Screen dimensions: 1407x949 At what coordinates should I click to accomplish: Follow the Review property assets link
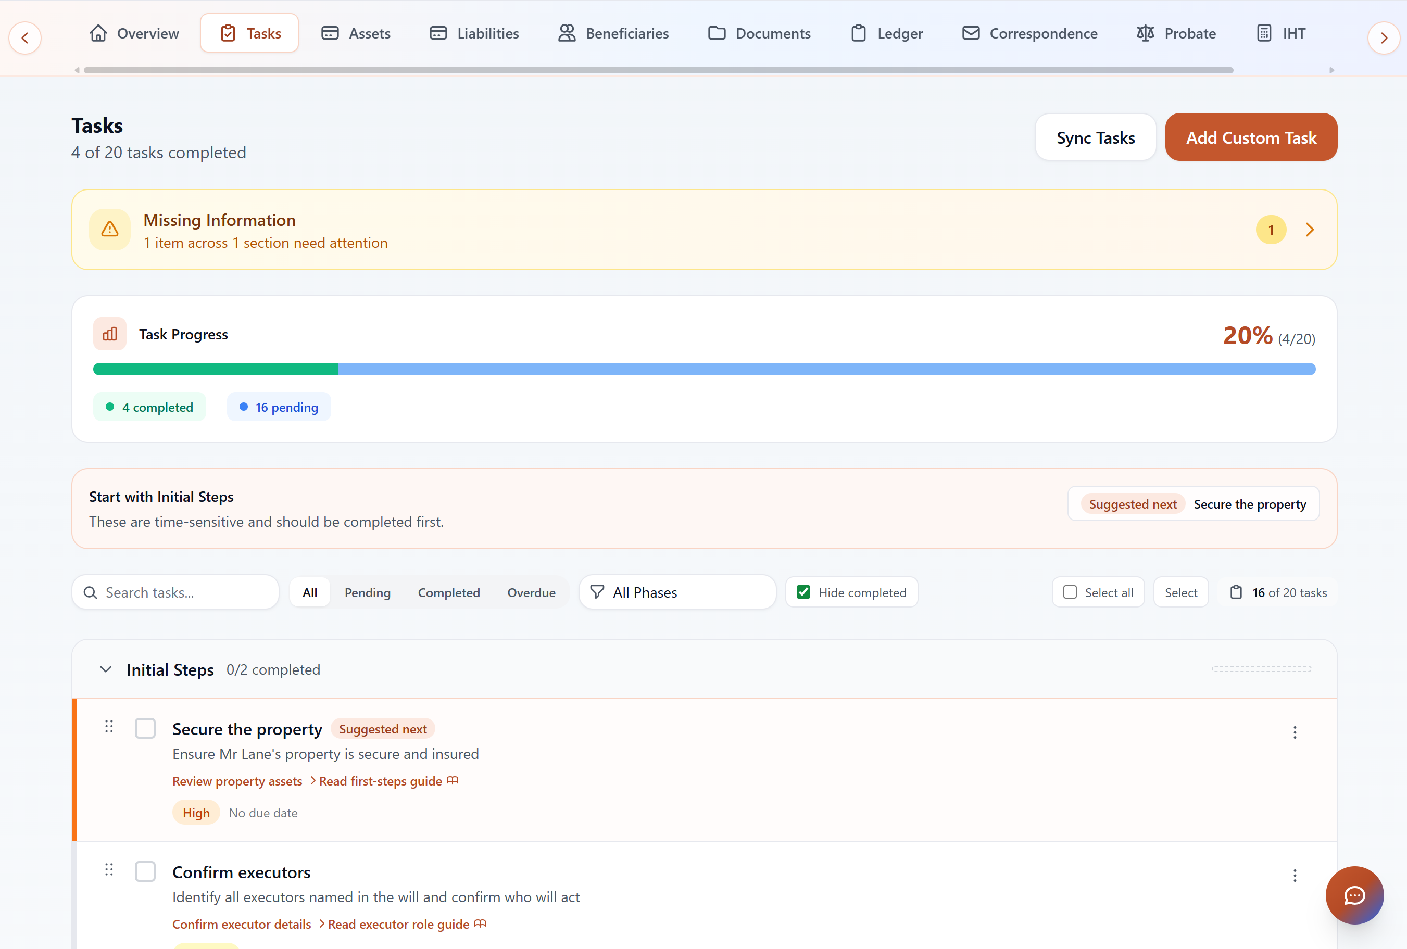pos(237,781)
